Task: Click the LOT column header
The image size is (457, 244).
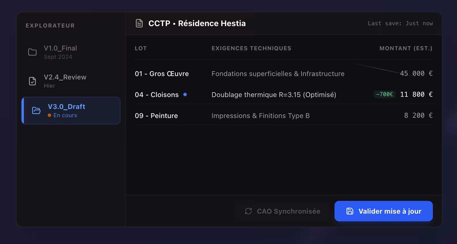Action: pos(141,48)
